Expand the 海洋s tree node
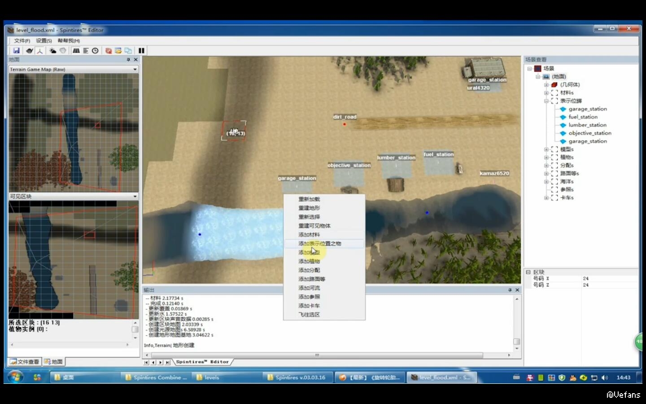 click(546, 182)
